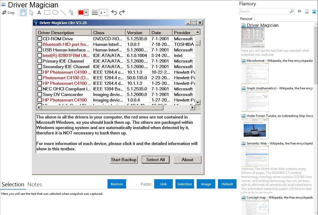
Task: Paste as Link
Action: (x=164, y=184)
